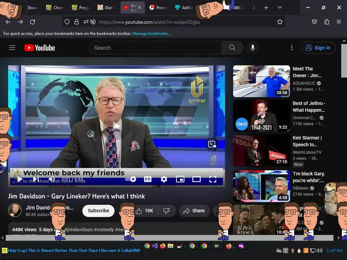Image resolution: width=347 pixels, height=260 pixels.
Task: Open Firefox application menu
Action: [x=339, y=22]
